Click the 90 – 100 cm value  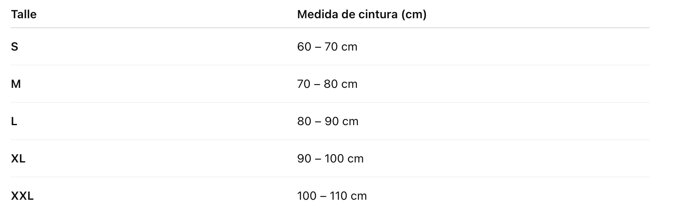[331, 159]
